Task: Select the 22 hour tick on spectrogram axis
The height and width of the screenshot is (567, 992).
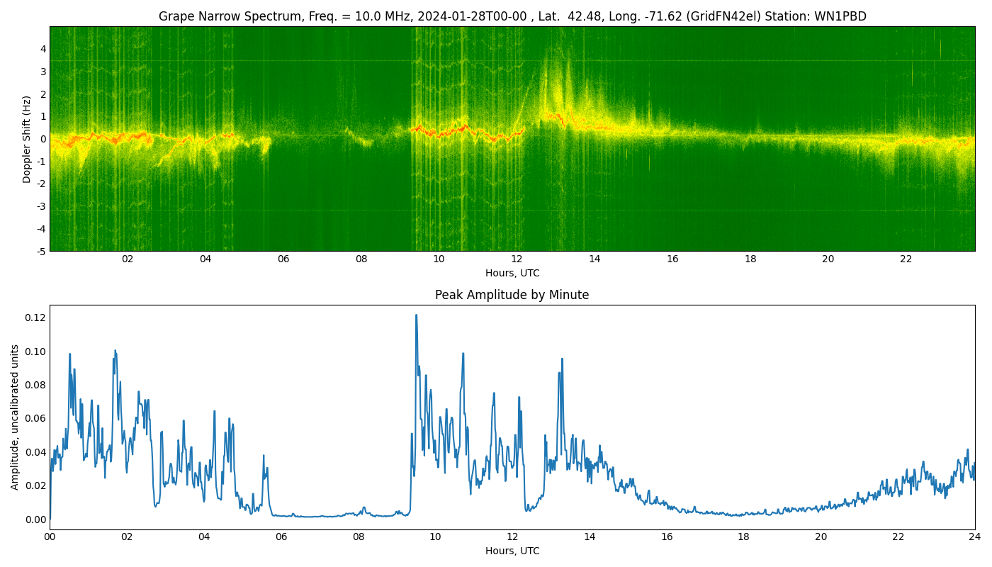Action: pyautogui.click(x=906, y=259)
